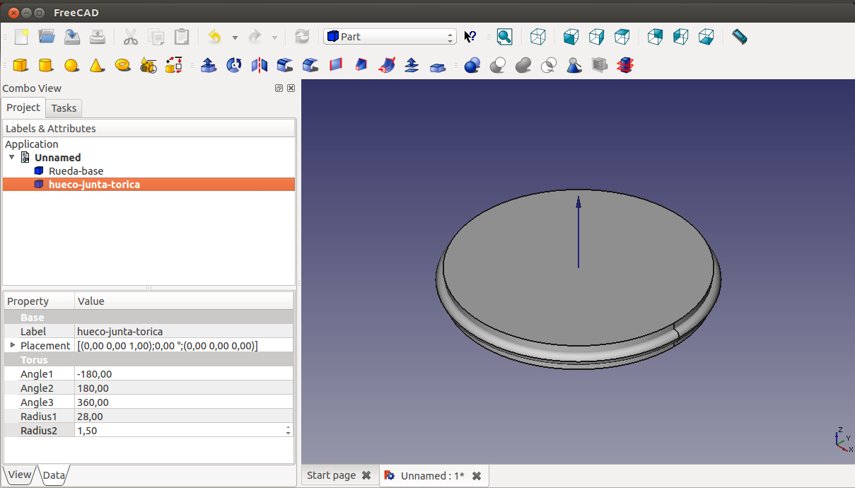Close the Unnamed : 1* document tab
The width and height of the screenshot is (855, 488).
(477, 476)
